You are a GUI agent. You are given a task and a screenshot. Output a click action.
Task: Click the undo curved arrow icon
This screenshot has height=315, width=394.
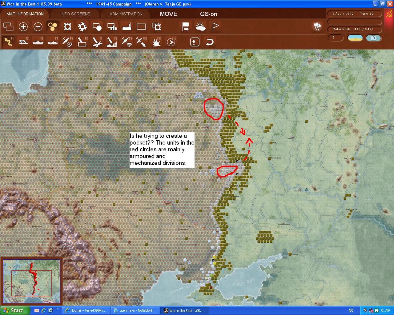210,42
